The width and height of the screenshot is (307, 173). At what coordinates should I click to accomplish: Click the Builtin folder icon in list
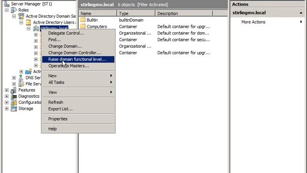pos(83,20)
